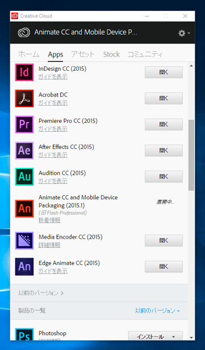The height and width of the screenshot is (350, 205).
Task: Click the Audition CC app icon
Action: (24, 176)
